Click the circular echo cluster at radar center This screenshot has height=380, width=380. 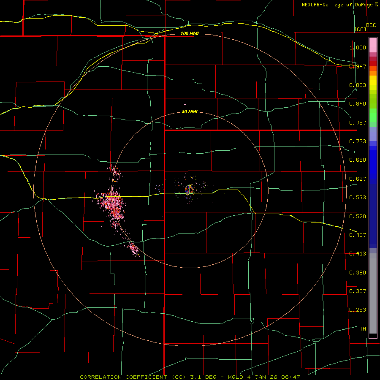click(190, 189)
